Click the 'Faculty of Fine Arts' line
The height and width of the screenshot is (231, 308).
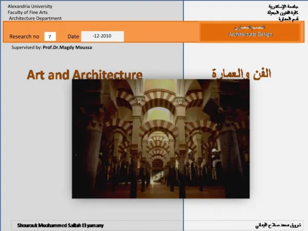[x=28, y=12]
